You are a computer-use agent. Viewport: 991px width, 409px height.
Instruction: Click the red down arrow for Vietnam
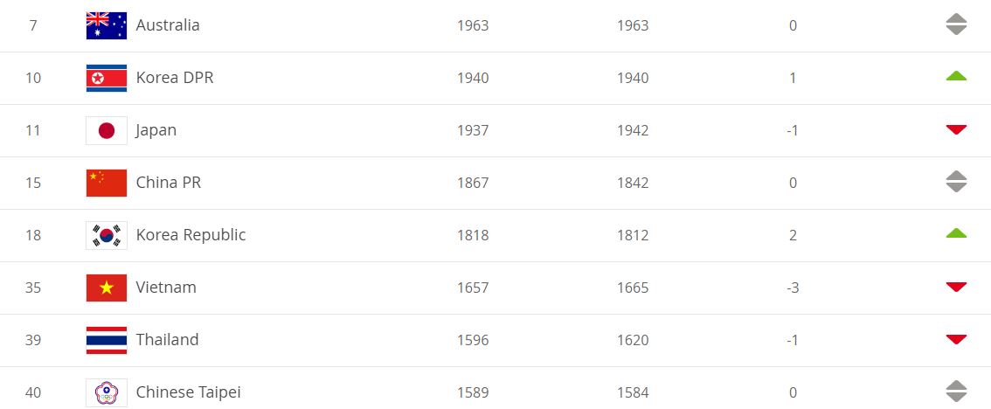pos(956,287)
